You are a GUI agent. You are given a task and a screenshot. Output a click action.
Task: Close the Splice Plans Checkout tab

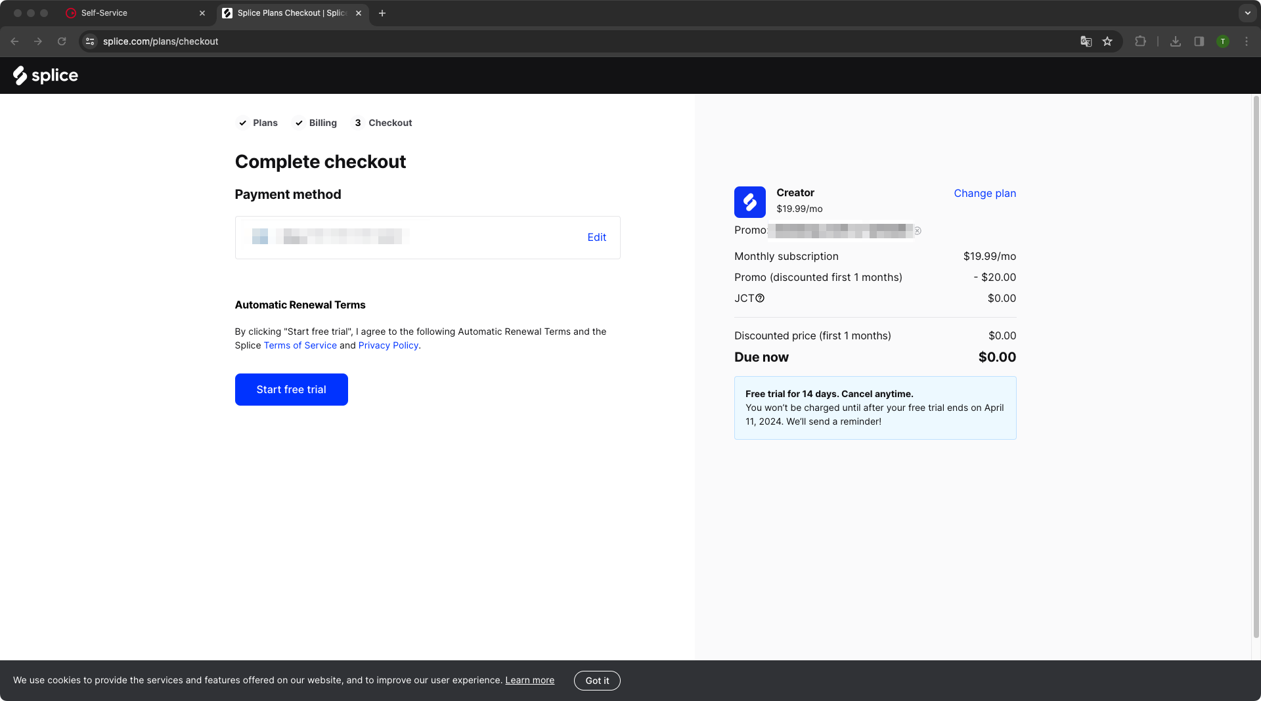359,13
